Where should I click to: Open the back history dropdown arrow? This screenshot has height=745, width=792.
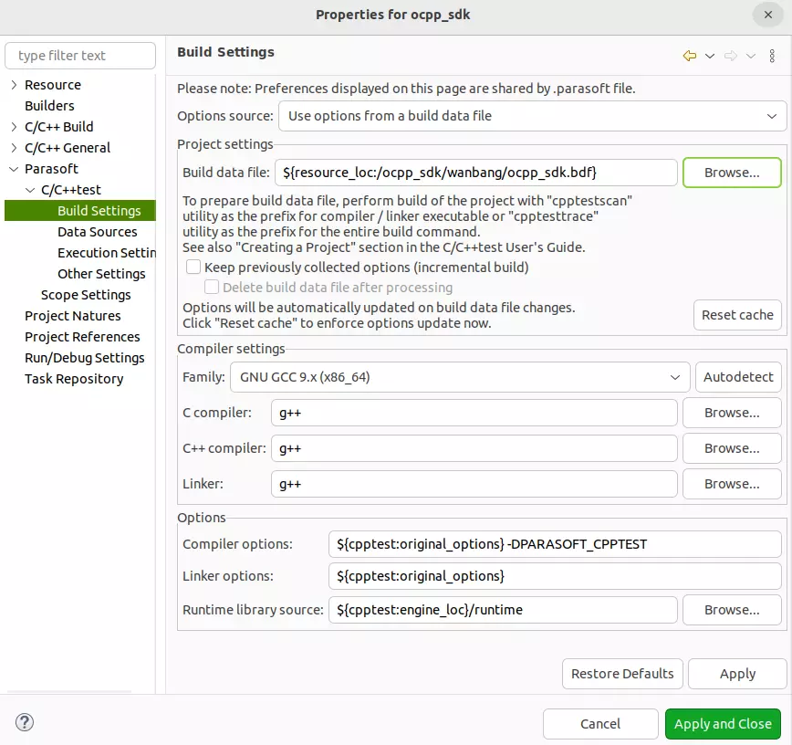pyautogui.click(x=710, y=56)
